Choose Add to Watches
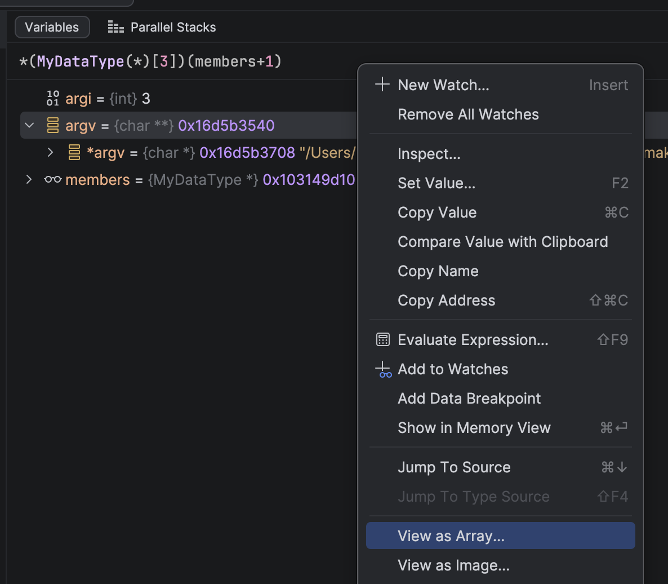 click(501, 369)
